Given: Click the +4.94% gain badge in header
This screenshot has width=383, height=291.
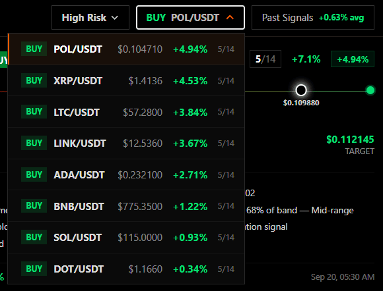Looking at the screenshot, I should (x=353, y=59).
